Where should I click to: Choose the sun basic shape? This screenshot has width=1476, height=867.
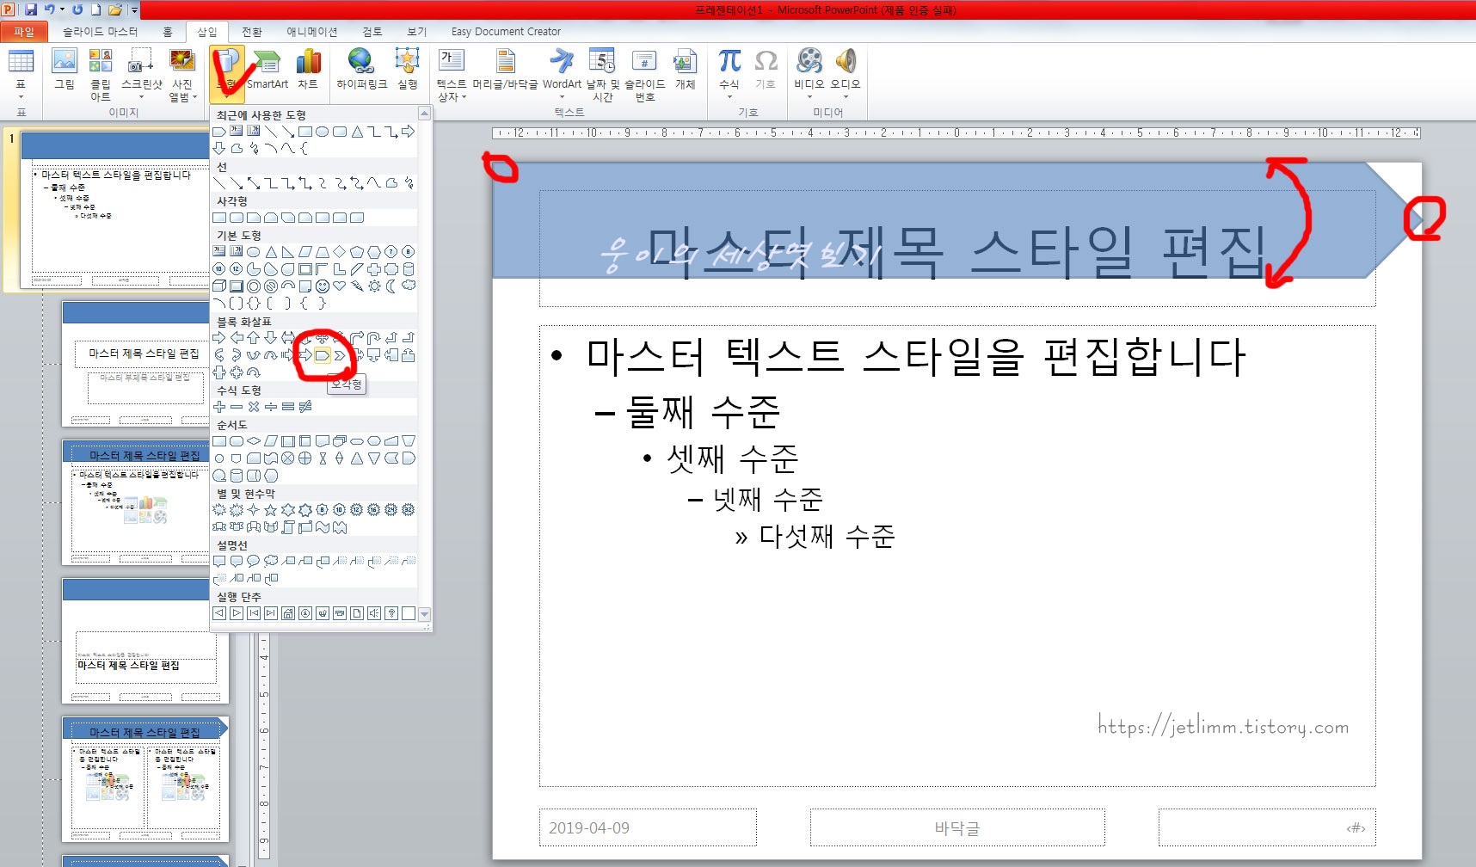tap(374, 286)
